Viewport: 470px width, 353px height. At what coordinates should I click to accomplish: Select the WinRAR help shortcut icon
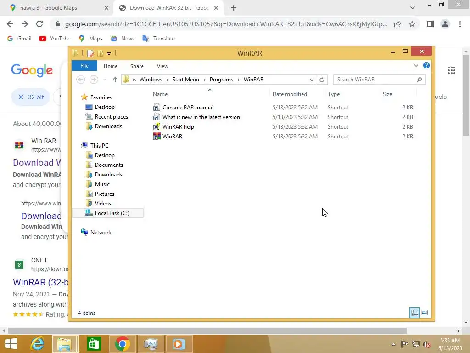click(x=157, y=127)
